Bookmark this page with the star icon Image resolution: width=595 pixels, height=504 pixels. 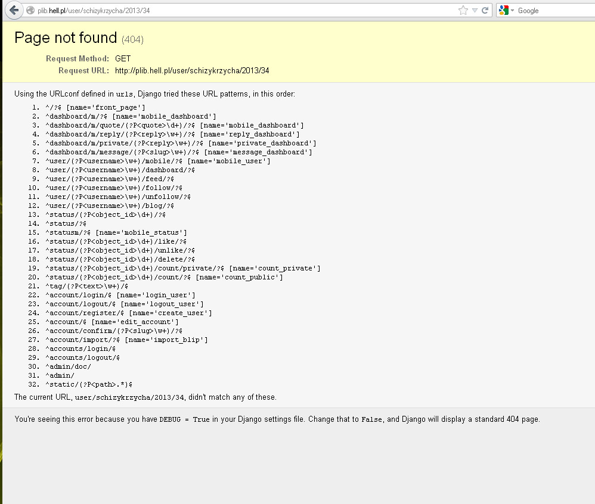[x=463, y=10]
